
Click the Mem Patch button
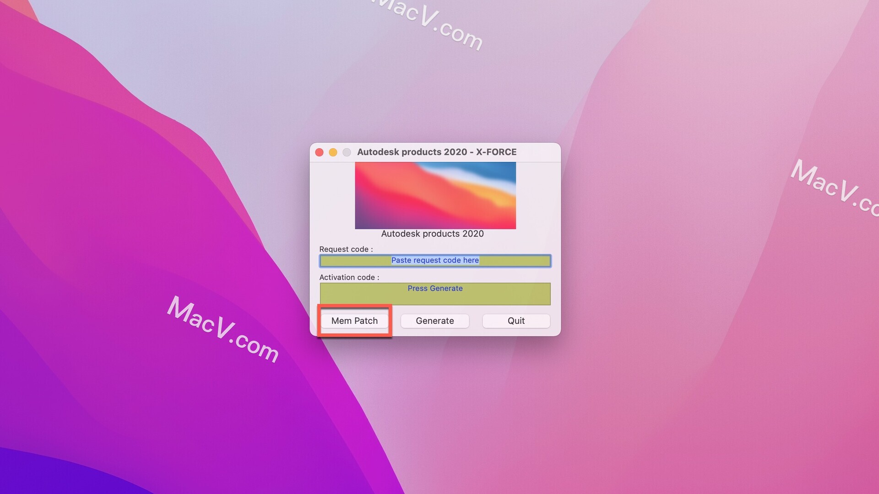coord(354,320)
